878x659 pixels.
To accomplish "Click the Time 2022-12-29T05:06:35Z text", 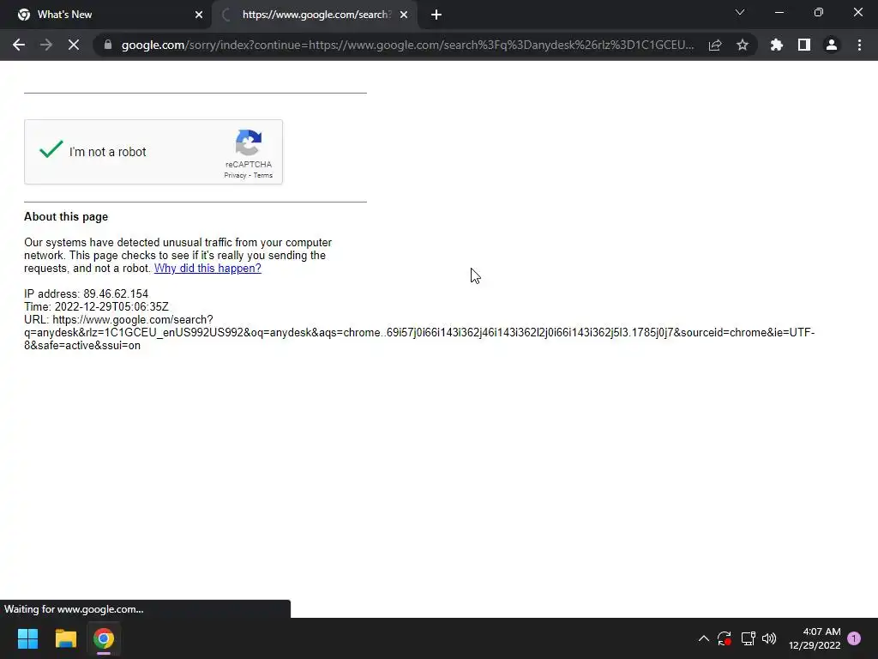I will [96, 306].
